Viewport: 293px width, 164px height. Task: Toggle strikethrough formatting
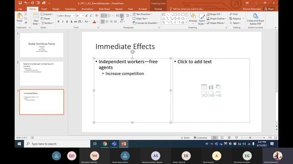[76, 22]
